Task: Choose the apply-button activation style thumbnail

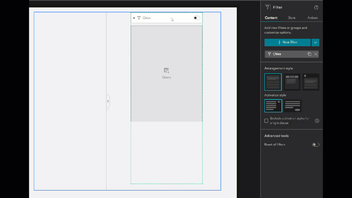Action: 292,106
